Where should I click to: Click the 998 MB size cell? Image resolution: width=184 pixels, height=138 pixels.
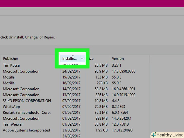coord(101,119)
